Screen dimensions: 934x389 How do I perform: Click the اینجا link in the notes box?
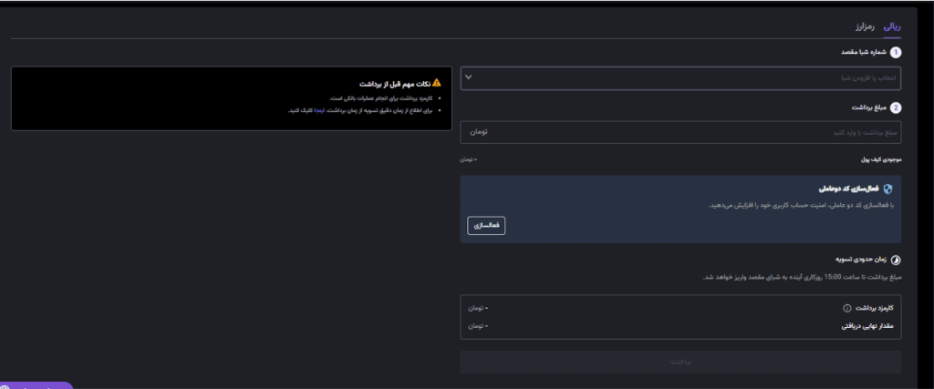point(319,110)
